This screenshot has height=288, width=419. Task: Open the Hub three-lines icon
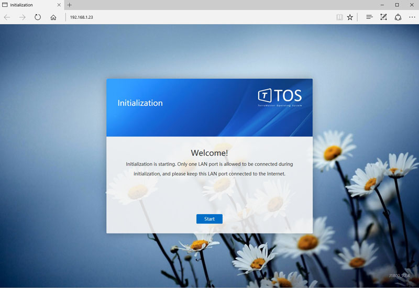pos(369,17)
